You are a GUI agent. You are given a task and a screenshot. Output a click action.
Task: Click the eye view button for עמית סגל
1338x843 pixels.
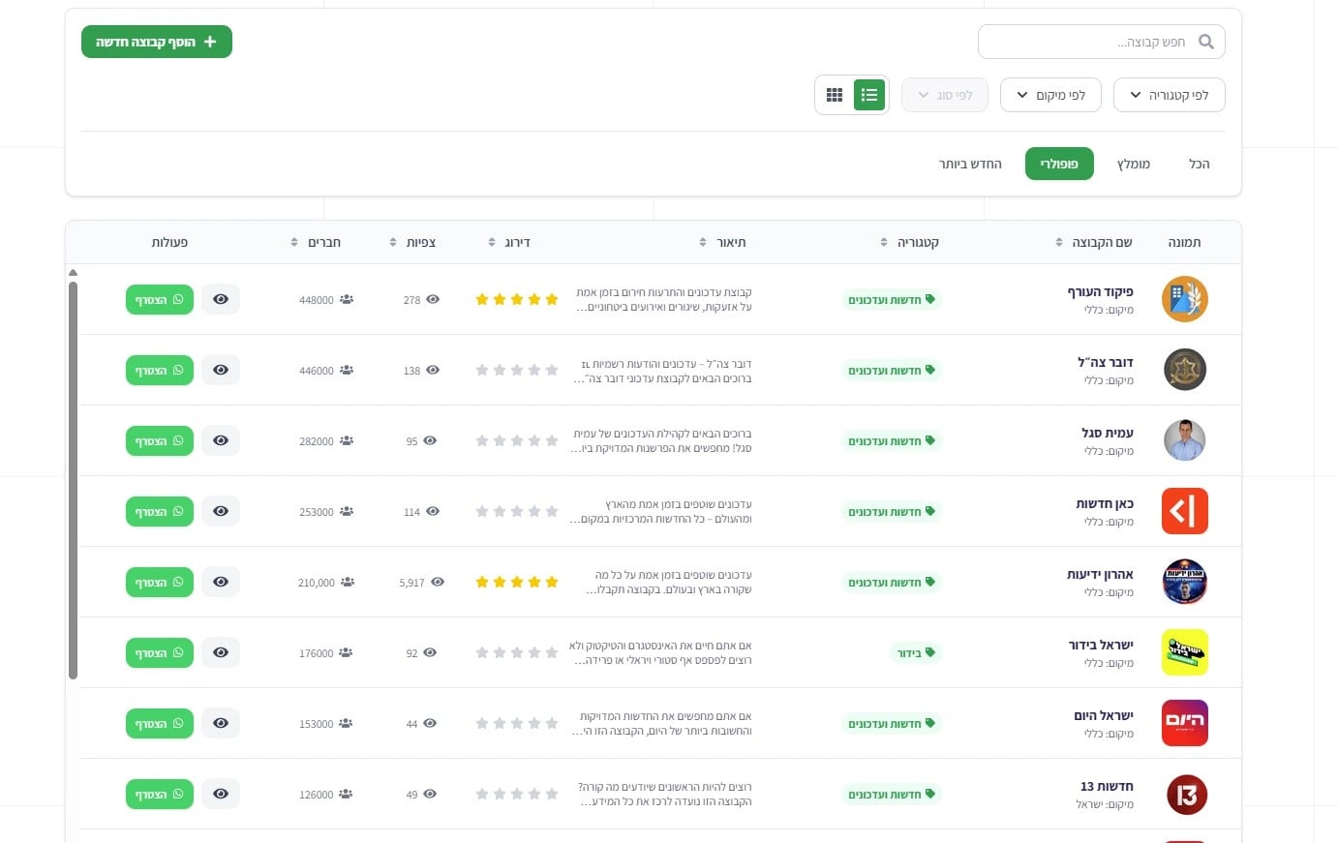(x=221, y=440)
